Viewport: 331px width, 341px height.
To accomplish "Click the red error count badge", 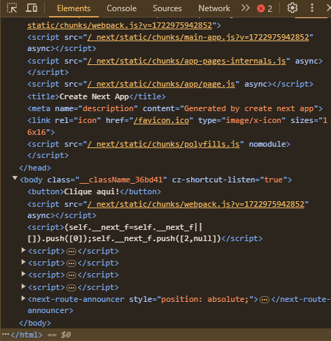I will [265, 8].
